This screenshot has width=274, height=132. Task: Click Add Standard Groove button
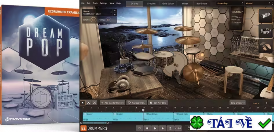pos(113,103)
